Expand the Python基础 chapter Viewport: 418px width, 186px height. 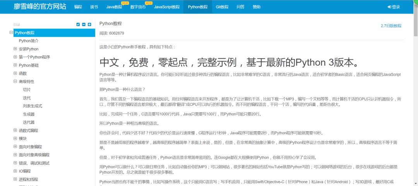[x=15, y=65]
